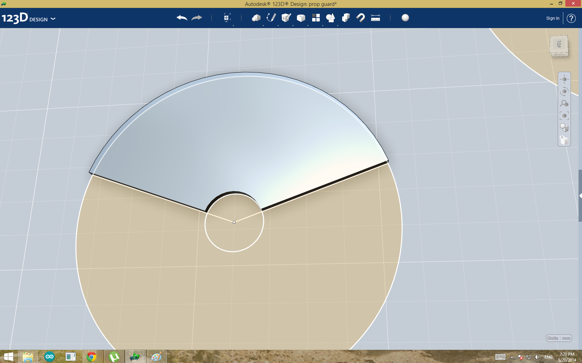Open the Windows Start button
Image resolution: width=582 pixels, height=363 pixels.
point(8,357)
